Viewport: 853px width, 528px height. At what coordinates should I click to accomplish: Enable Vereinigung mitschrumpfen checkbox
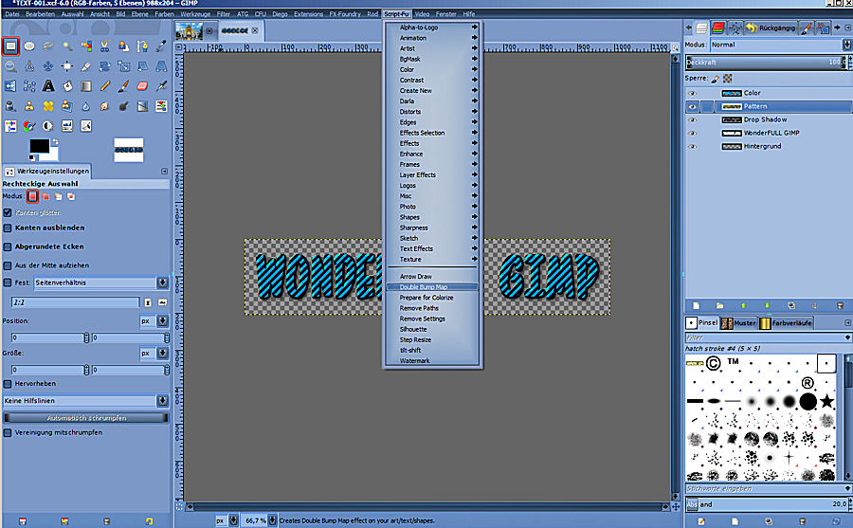click(x=8, y=433)
